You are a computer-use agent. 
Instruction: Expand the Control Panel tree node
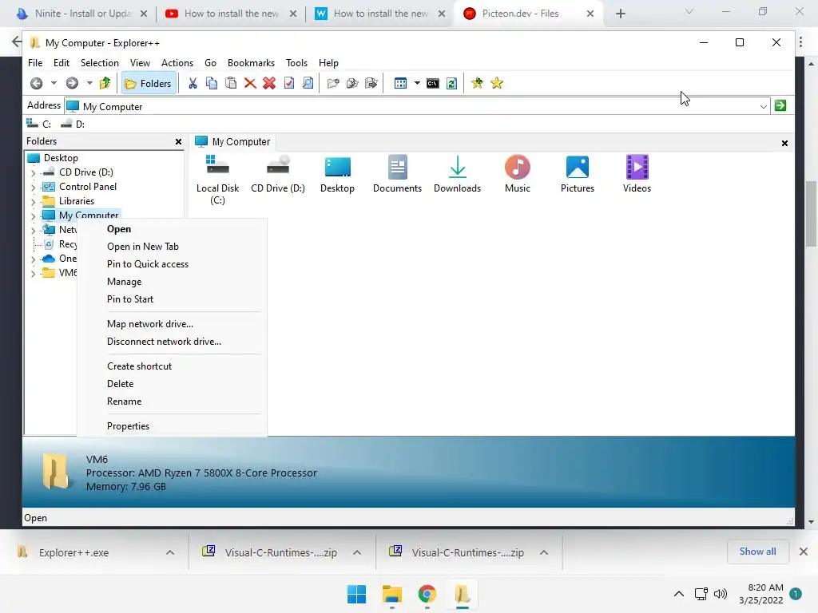pos(34,187)
